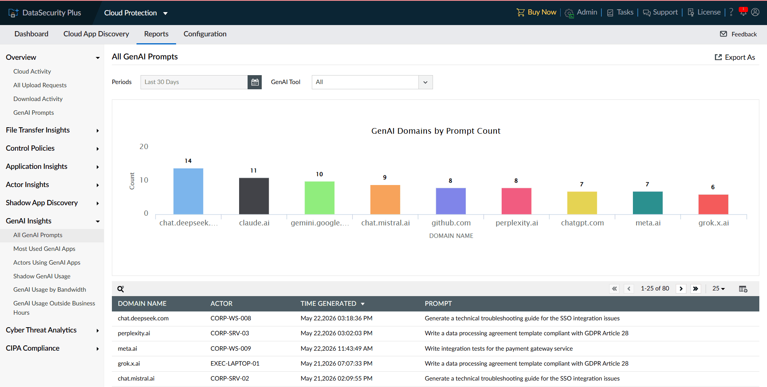Open the Configuration tab

click(x=205, y=34)
